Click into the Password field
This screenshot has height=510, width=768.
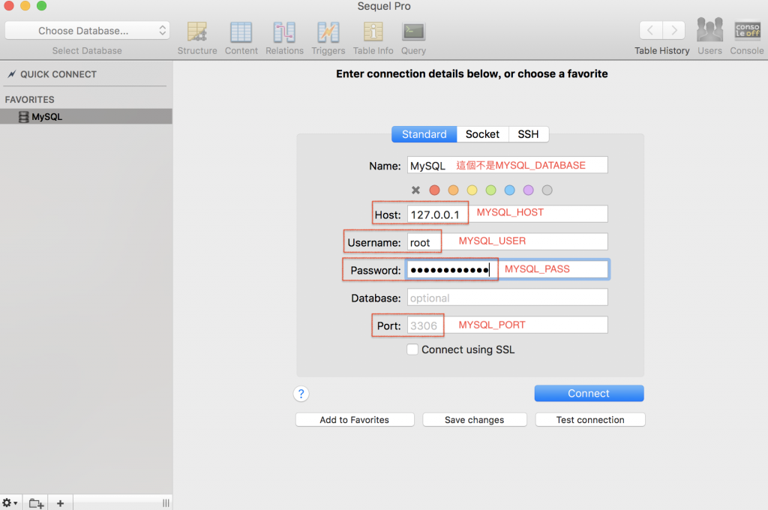point(508,269)
